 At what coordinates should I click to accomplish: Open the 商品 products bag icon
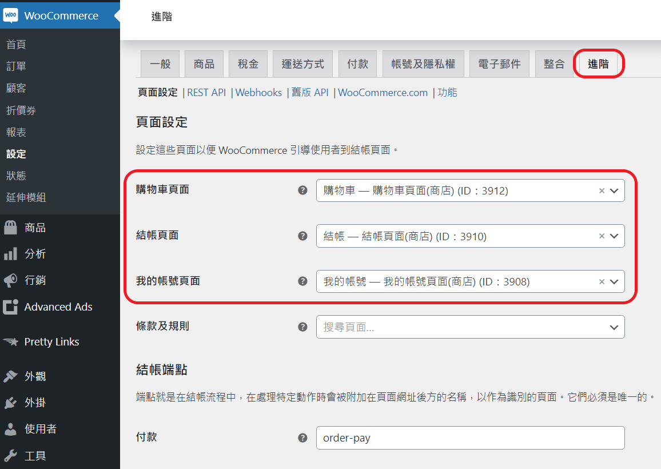coord(10,228)
